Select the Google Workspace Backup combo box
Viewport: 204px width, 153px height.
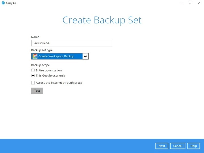[x=60, y=56]
